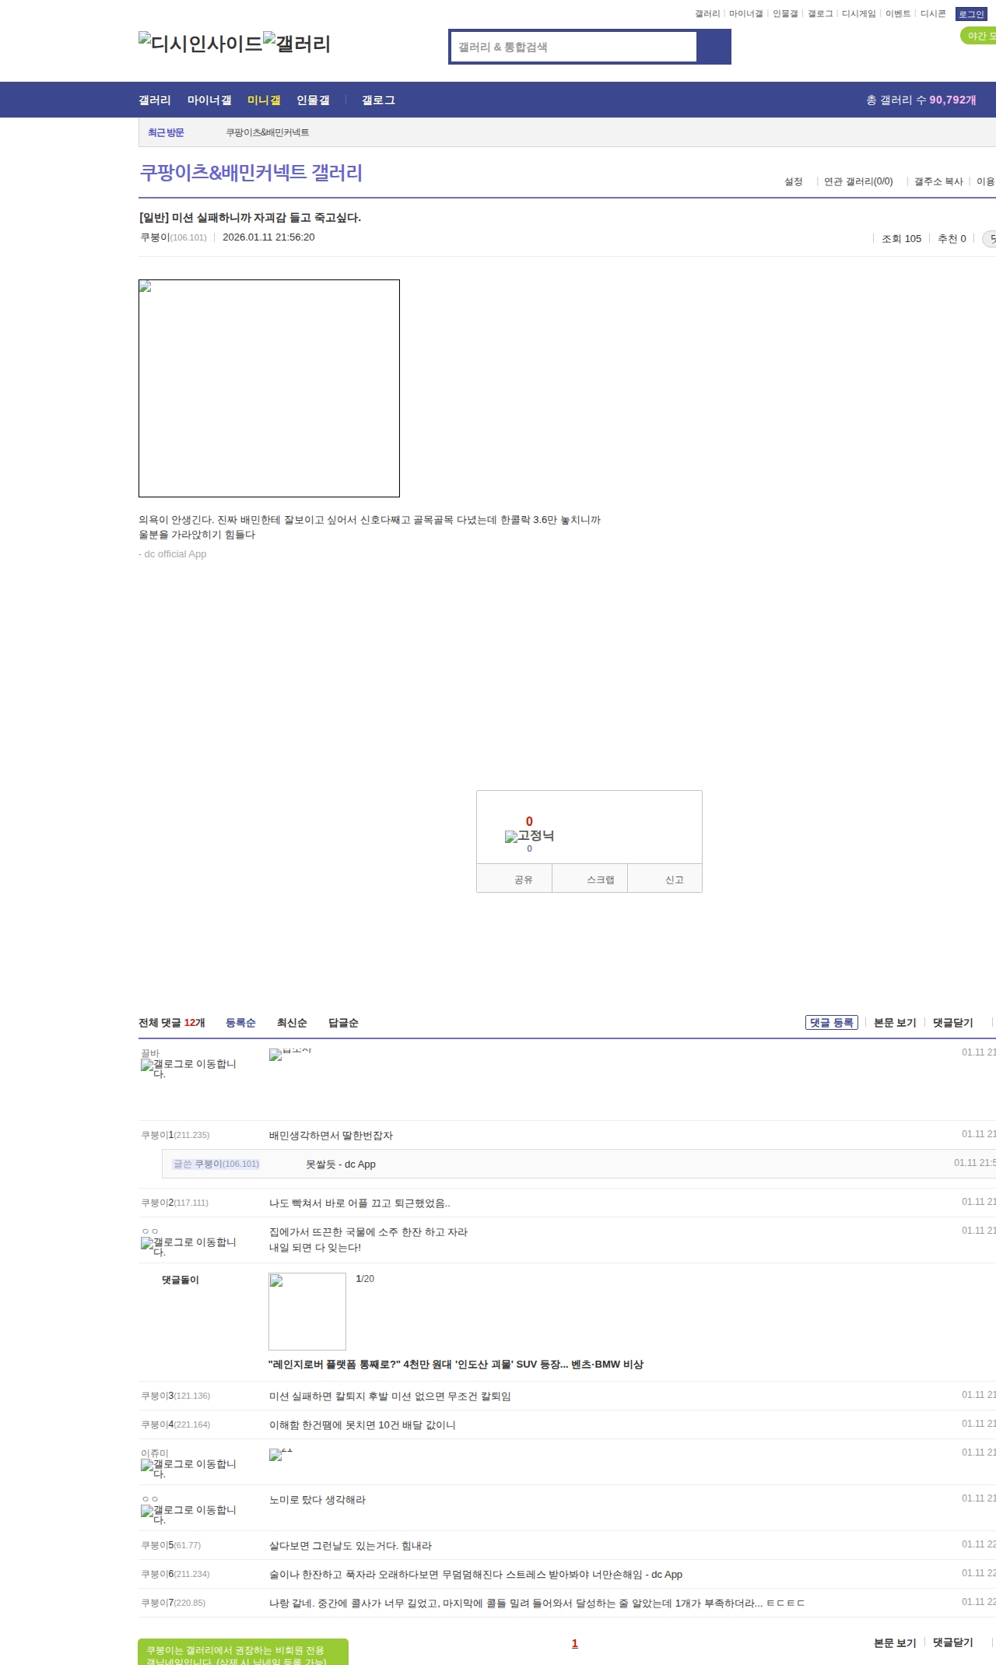Click the 댓글 등록 button
Screen dimensions: 996x1665
coord(832,1023)
